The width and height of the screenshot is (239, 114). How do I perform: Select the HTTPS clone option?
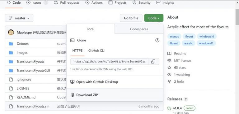[77, 50]
